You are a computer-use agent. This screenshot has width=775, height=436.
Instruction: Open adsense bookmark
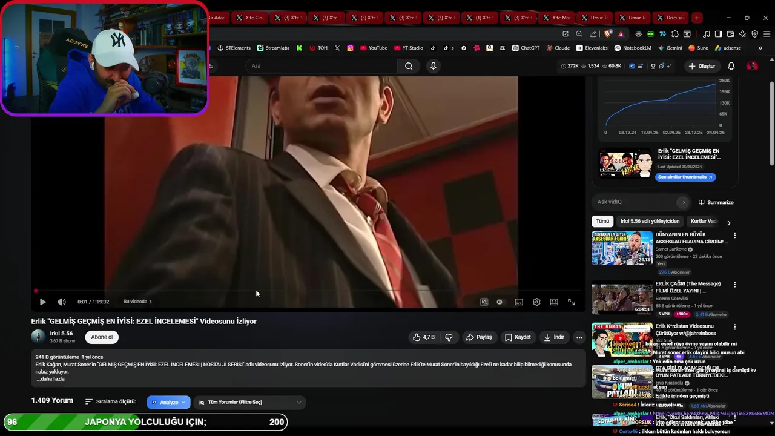[728, 48]
